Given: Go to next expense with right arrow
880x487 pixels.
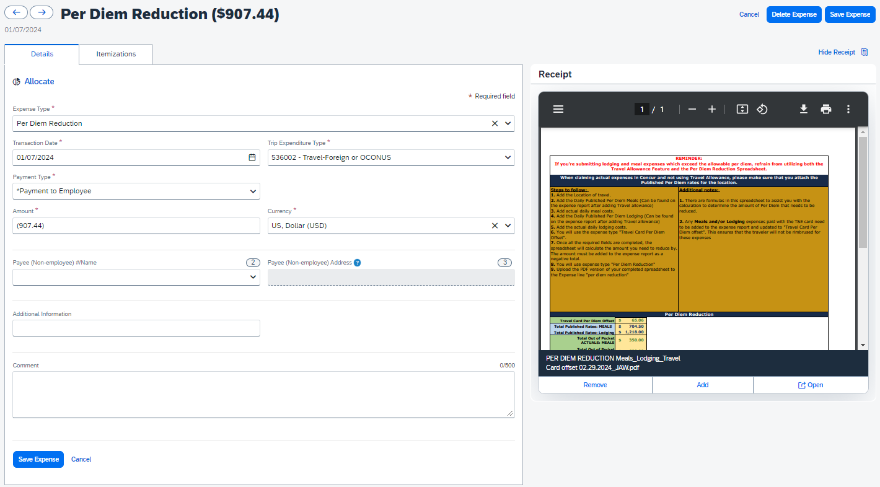Looking at the screenshot, I should tap(42, 12).
